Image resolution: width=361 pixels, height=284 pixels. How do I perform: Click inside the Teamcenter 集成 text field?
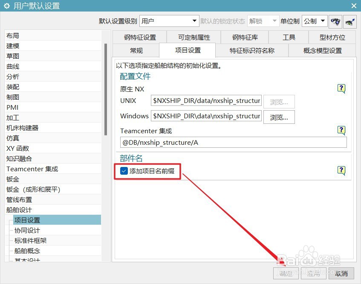click(x=233, y=142)
